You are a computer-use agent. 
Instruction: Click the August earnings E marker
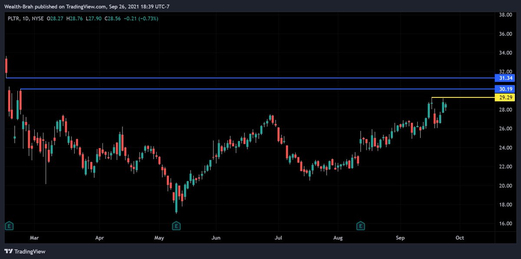(360, 225)
